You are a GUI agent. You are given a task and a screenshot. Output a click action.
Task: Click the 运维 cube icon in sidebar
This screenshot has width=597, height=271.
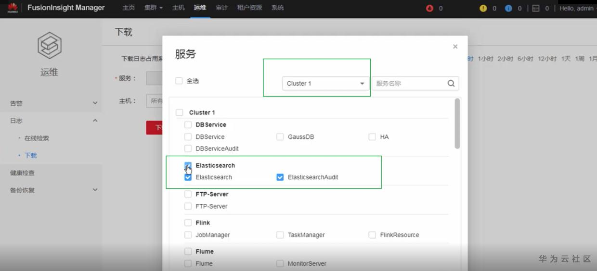[49, 45]
